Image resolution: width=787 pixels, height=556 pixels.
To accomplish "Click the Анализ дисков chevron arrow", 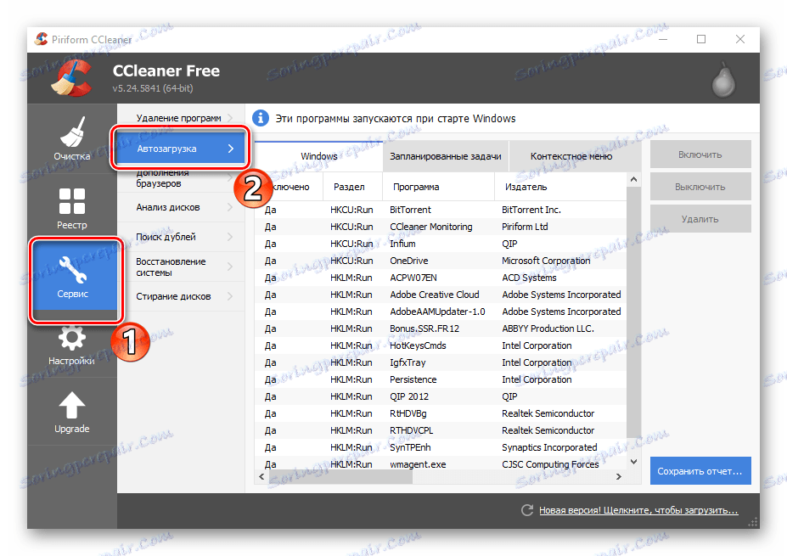I will point(230,207).
